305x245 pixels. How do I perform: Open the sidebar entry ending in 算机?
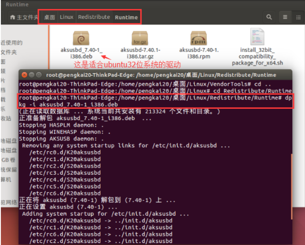click(6, 179)
